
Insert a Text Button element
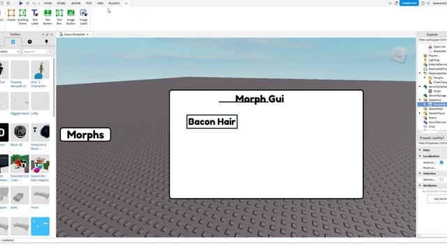tap(47, 17)
